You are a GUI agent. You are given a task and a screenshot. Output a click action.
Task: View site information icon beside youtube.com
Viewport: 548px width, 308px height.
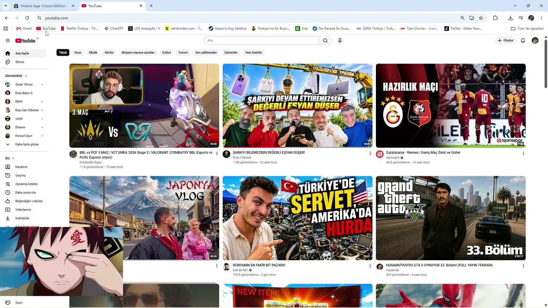coord(39,18)
